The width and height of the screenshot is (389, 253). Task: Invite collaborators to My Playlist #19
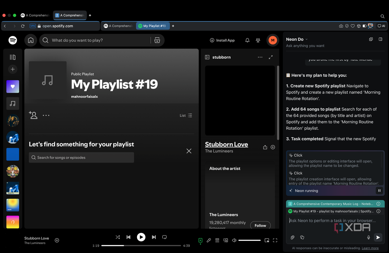click(x=33, y=115)
